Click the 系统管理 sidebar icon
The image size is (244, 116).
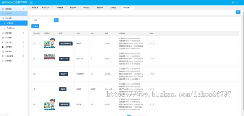[x=3, y=14]
